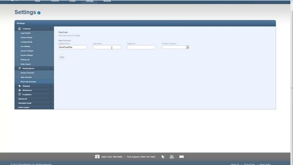Expand the Schedule Email section chevron
293x165 pixels.
click(50, 103)
